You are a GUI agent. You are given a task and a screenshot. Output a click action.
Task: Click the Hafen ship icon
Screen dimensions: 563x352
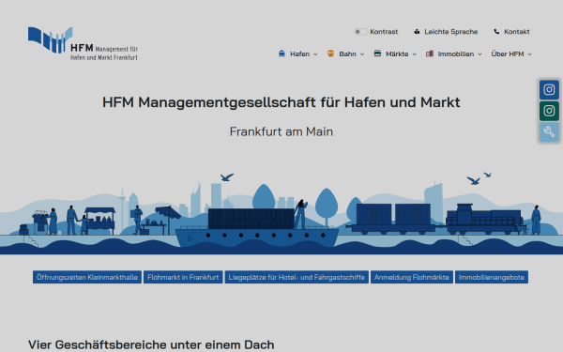point(281,54)
